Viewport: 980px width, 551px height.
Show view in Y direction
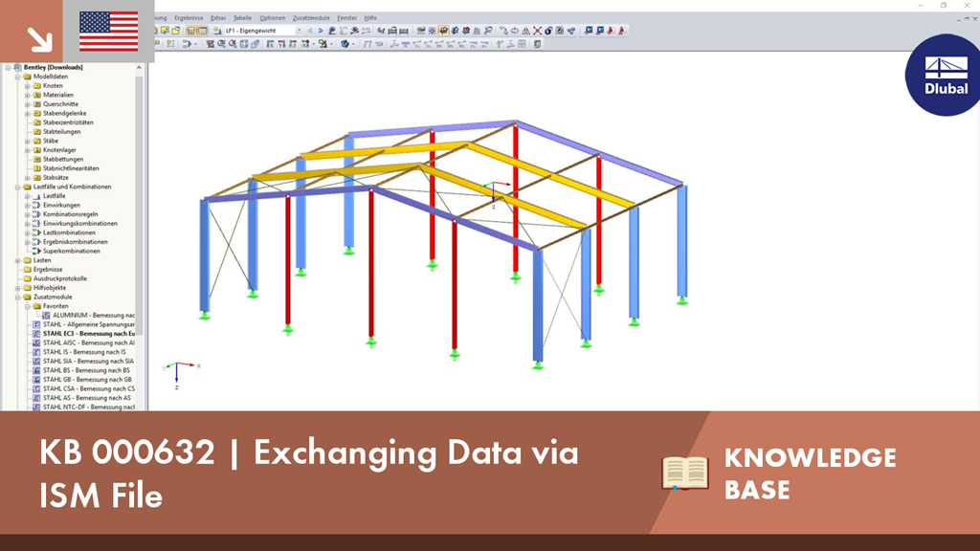[x=282, y=44]
